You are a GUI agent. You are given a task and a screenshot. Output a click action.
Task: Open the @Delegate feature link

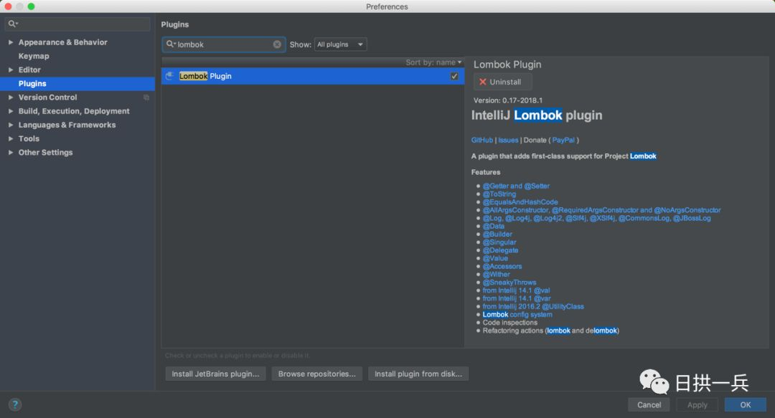pos(500,250)
